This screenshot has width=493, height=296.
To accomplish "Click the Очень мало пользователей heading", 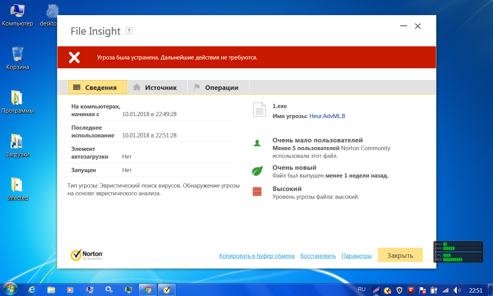I will (318, 140).
